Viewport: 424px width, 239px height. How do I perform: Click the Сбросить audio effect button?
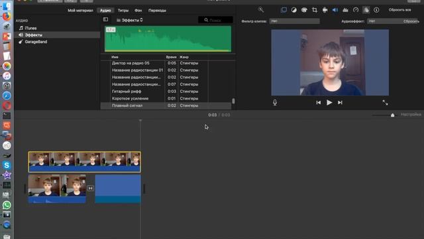point(411,21)
